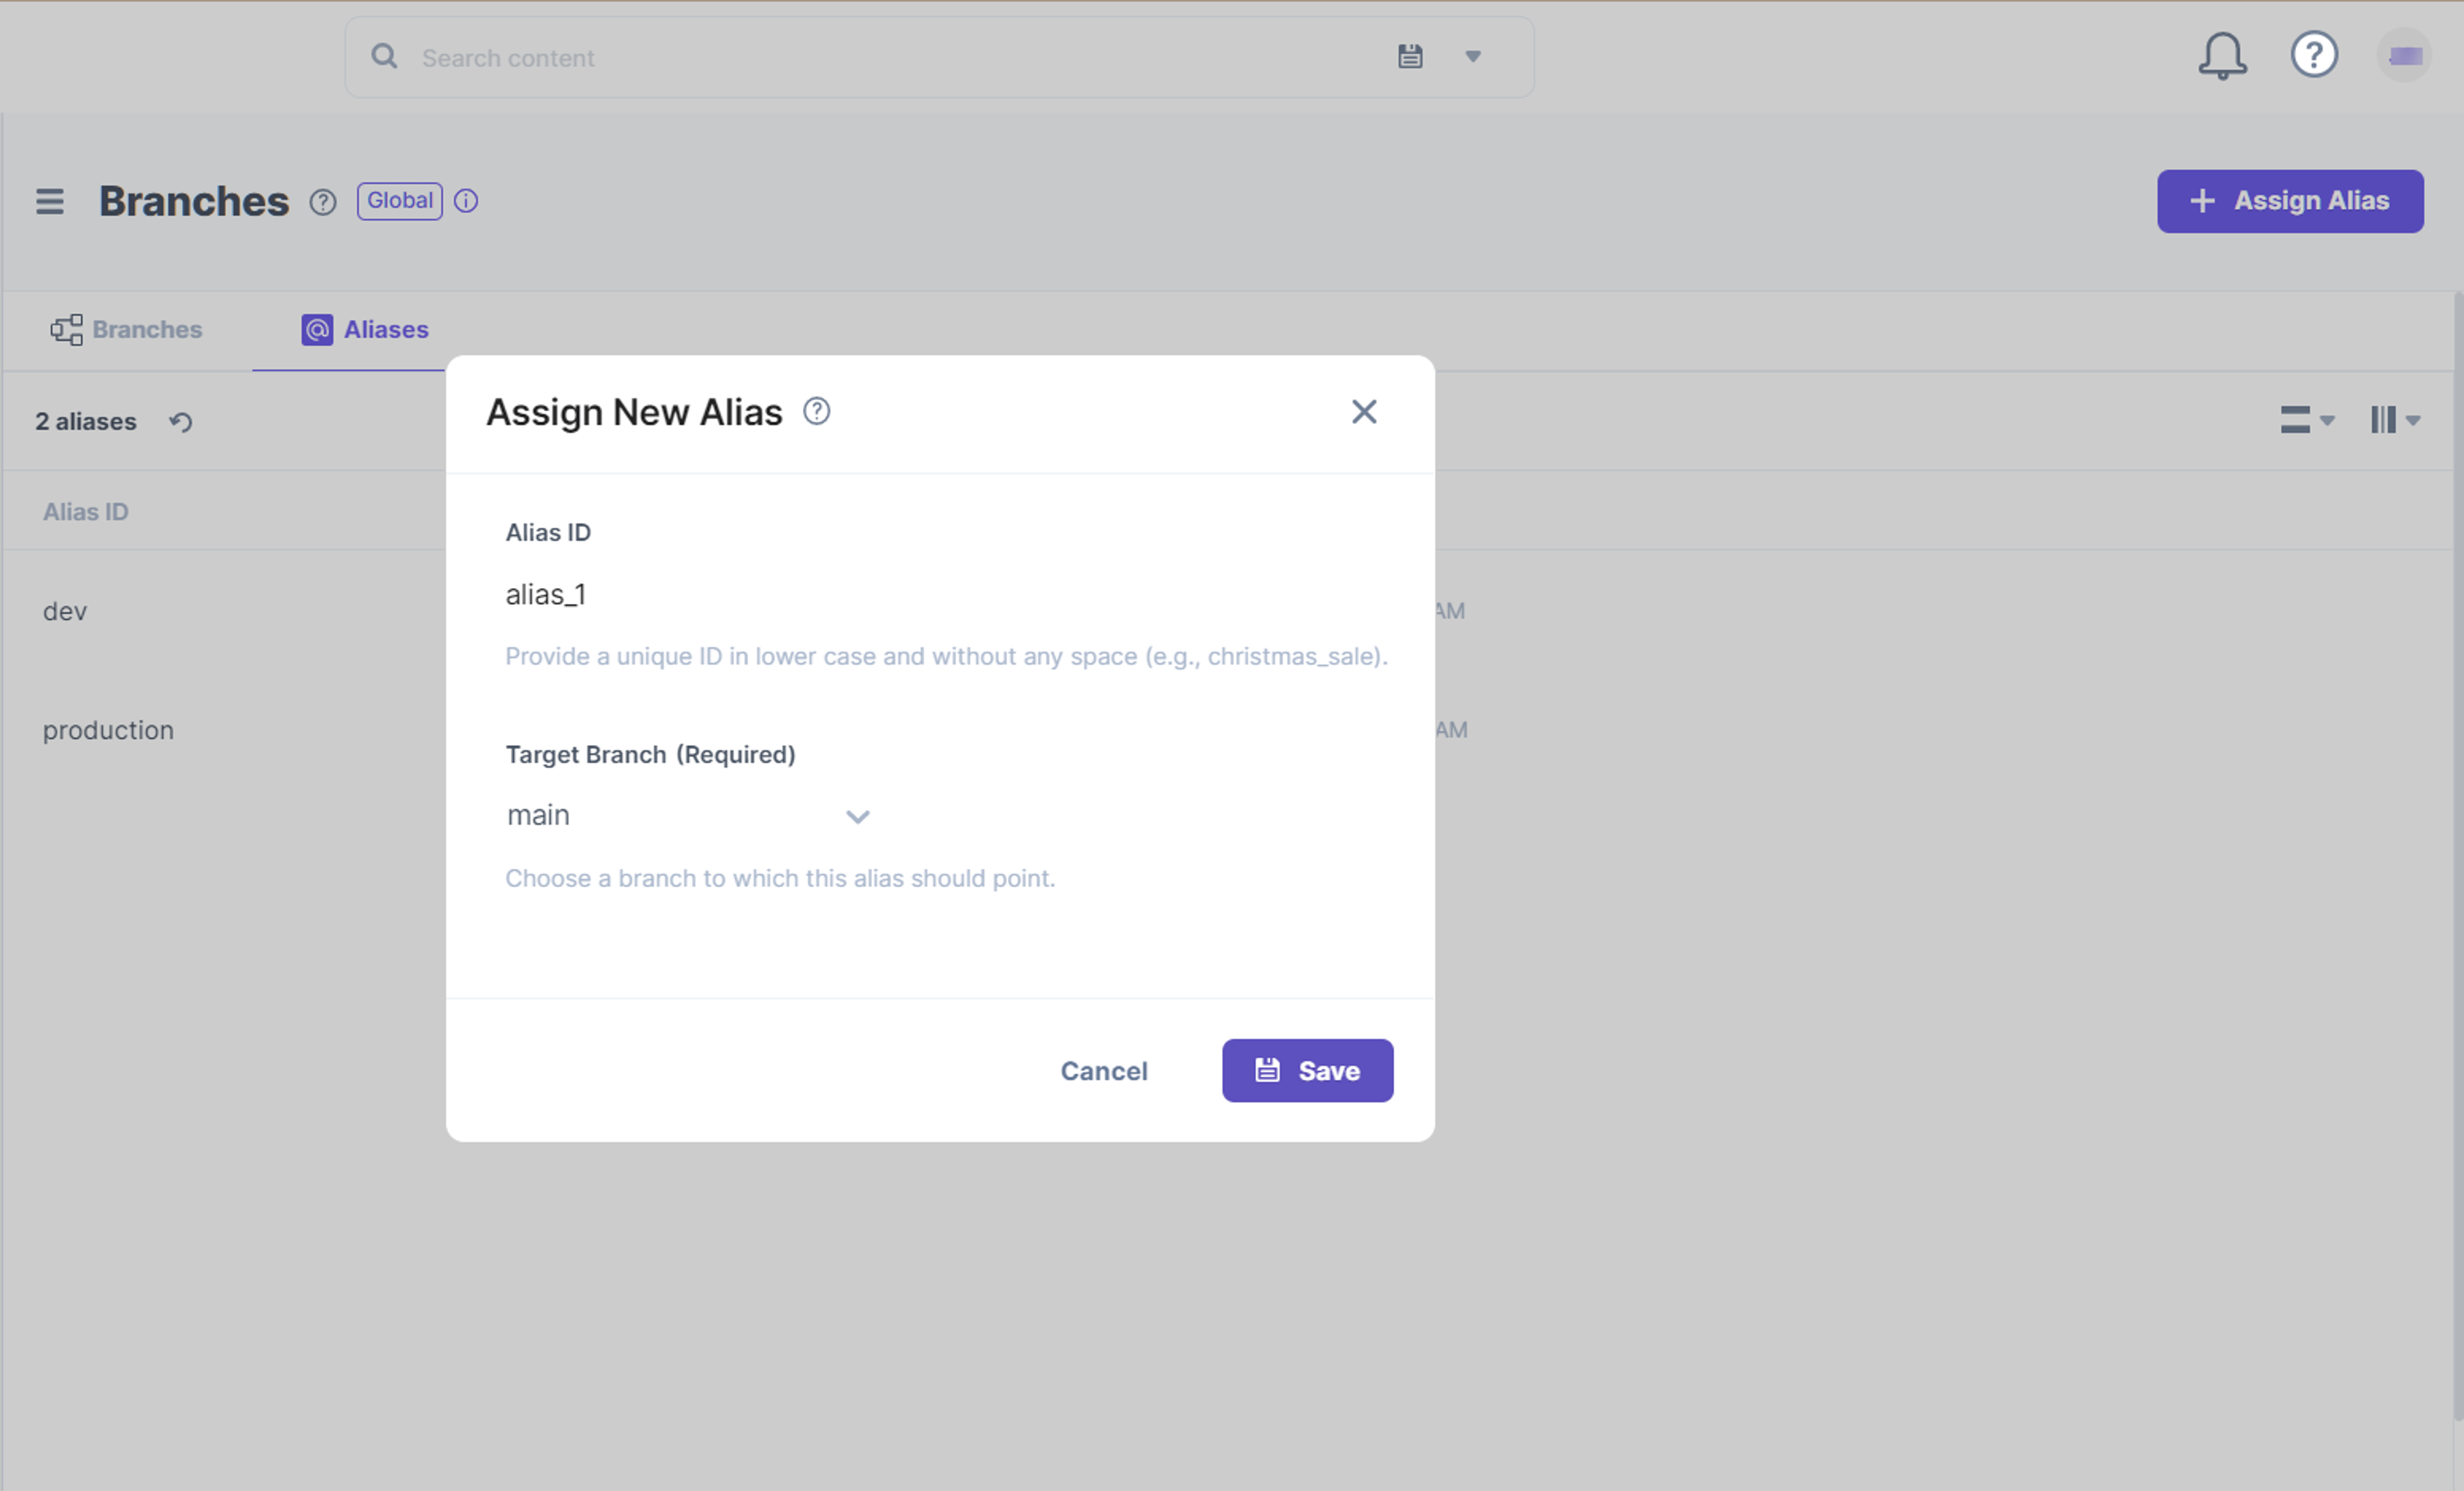Close the Assign New Alias modal
This screenshot has width=2464, height=1491.
[x=1364, y=412]
